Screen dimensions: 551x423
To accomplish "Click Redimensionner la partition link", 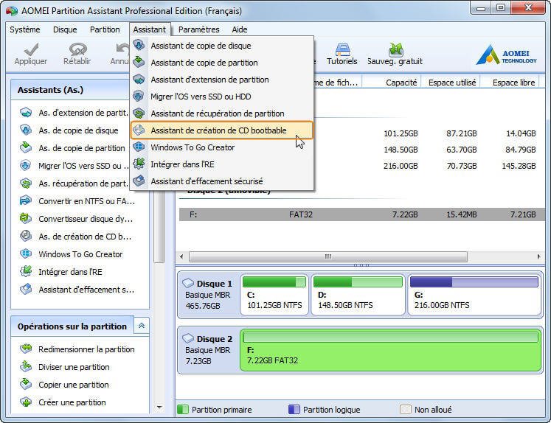I will 86,349.
